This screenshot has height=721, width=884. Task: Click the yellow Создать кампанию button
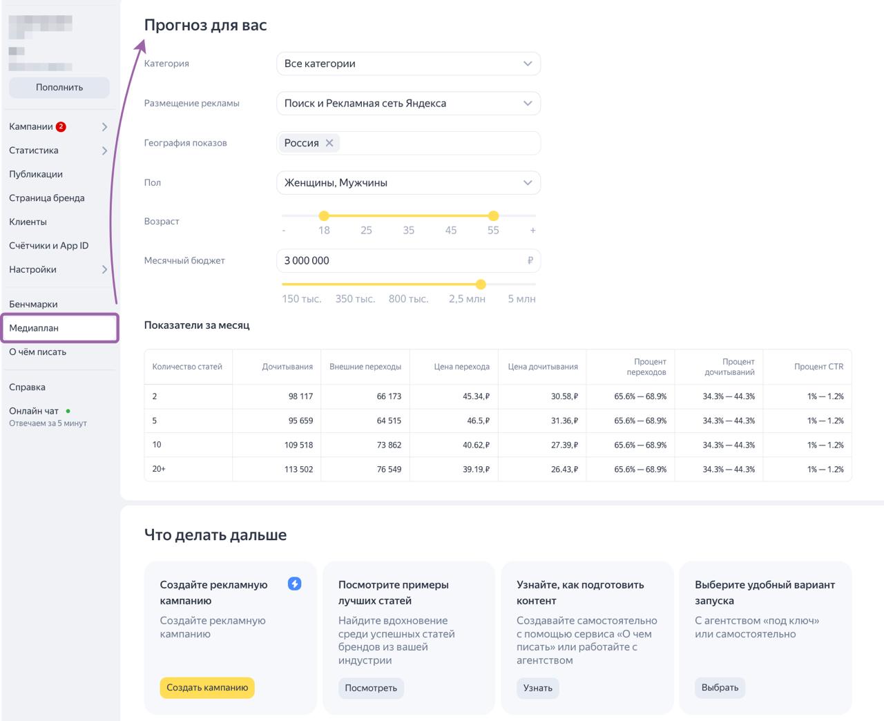pyautogui.click(x=207, y=688)
